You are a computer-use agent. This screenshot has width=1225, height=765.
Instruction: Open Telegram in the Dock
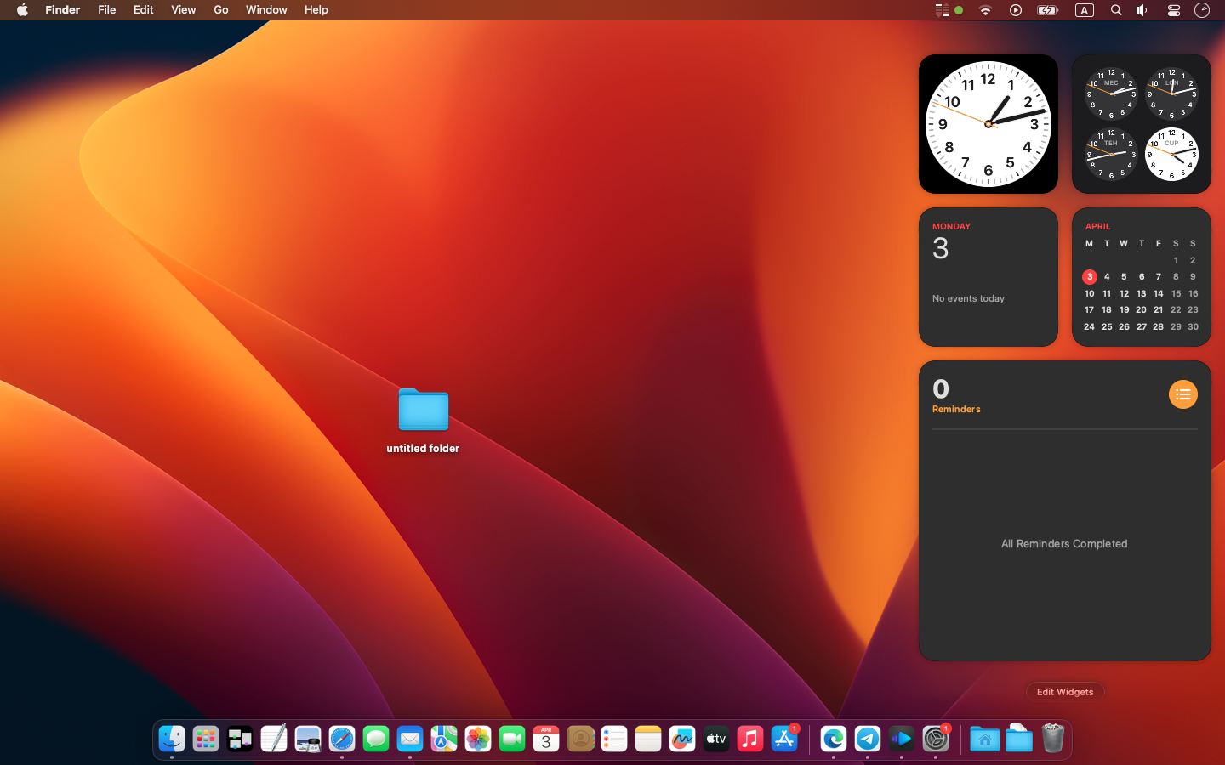(x=868, y=739)
